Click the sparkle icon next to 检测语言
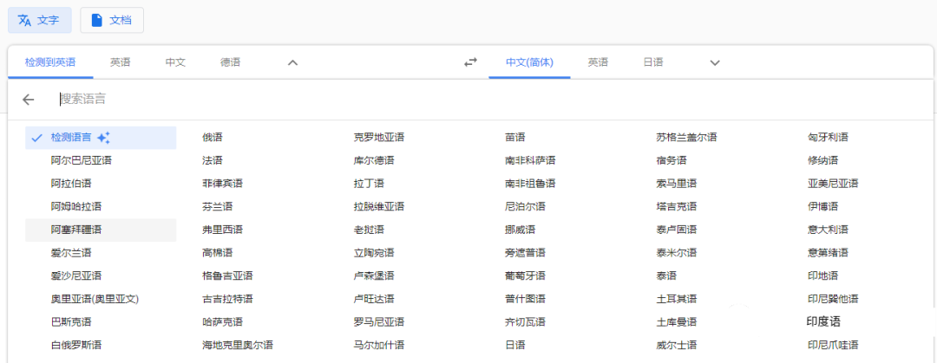The width and height of the screenshot is (937, 363). coord(103,138)
